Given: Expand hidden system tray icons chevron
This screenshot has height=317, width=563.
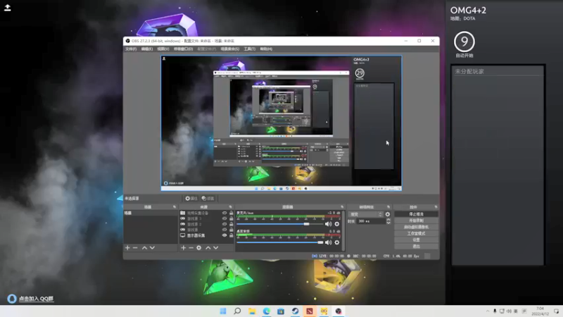Looking at the screenshot, I should (488, 311).
